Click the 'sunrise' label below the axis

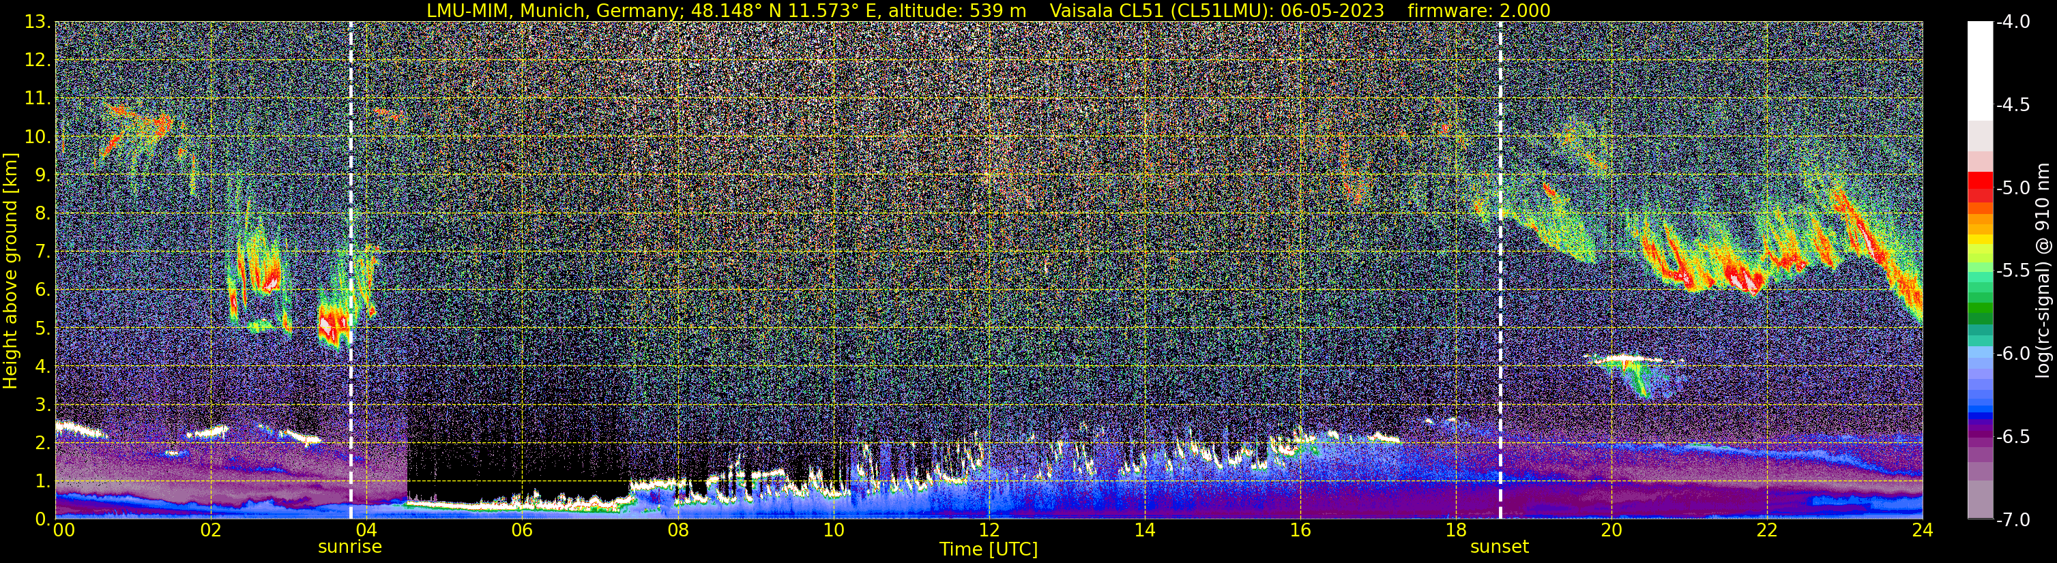pos(350,547)
